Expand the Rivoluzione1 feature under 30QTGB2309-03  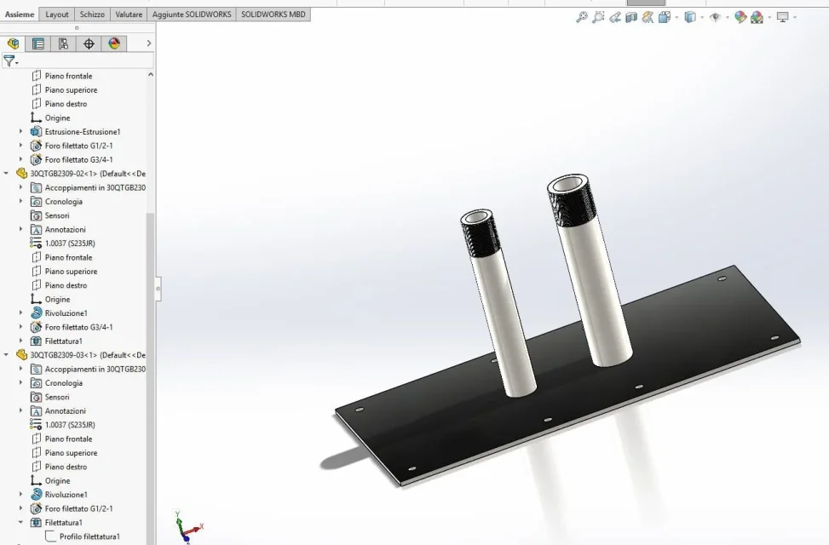click(20, 494)
